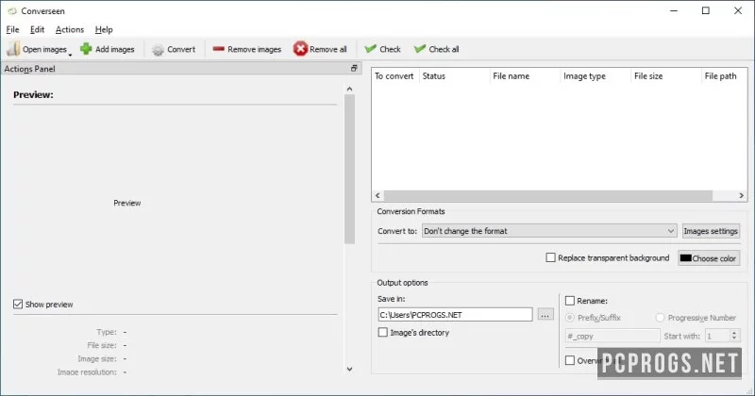Viewport: 755px width, 396px height.
Task: Click the Converseen app icon in title bar
Action: (12, 10)
